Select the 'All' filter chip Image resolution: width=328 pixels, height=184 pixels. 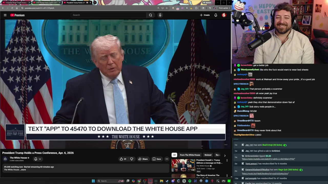tap(174, 155)
